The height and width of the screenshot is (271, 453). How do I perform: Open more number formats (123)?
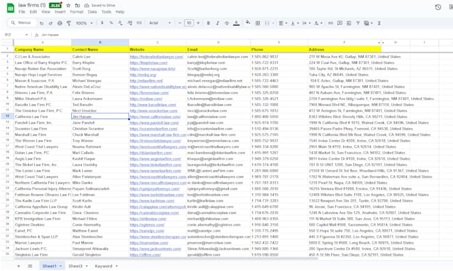(139, 23)
